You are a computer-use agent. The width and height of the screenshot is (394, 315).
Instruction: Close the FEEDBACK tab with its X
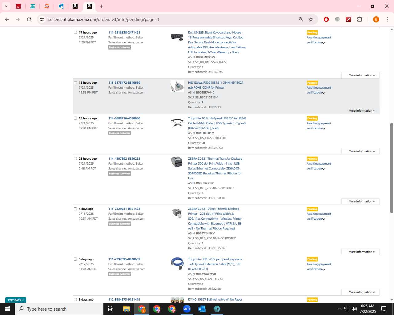(x=23, y=300)
